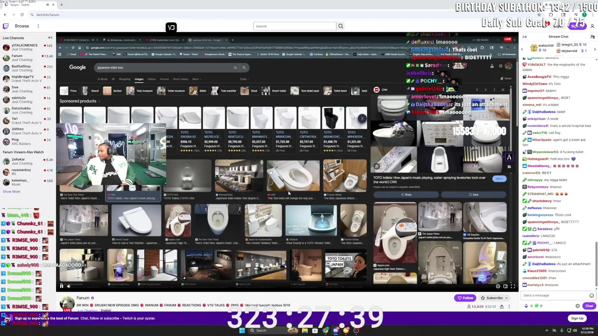598x336 pixels.
Task: Select HighBridgeTV in Live Channels
Action: tap(27, 78)
